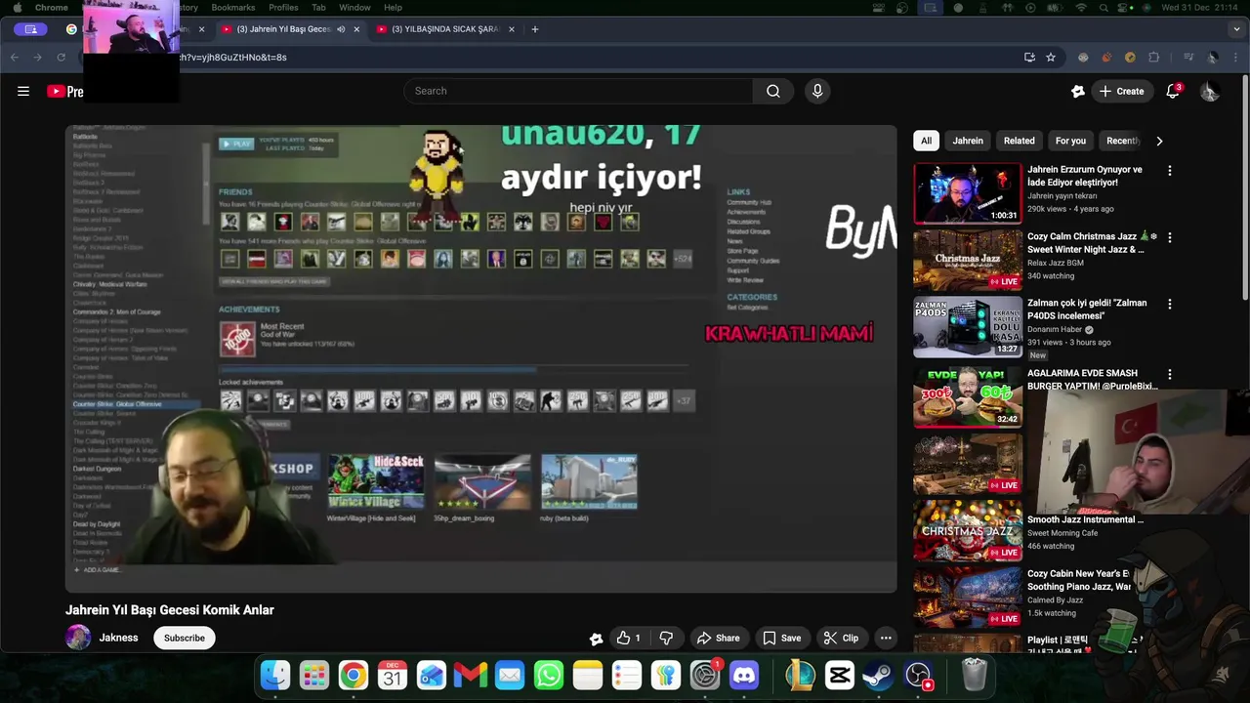Click the YouTube Premium logo

coord(64,91)
